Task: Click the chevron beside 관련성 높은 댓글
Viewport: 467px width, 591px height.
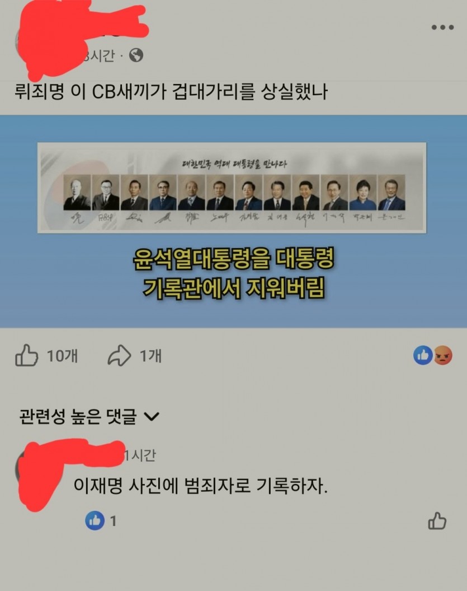Action: tap(152, 417)
